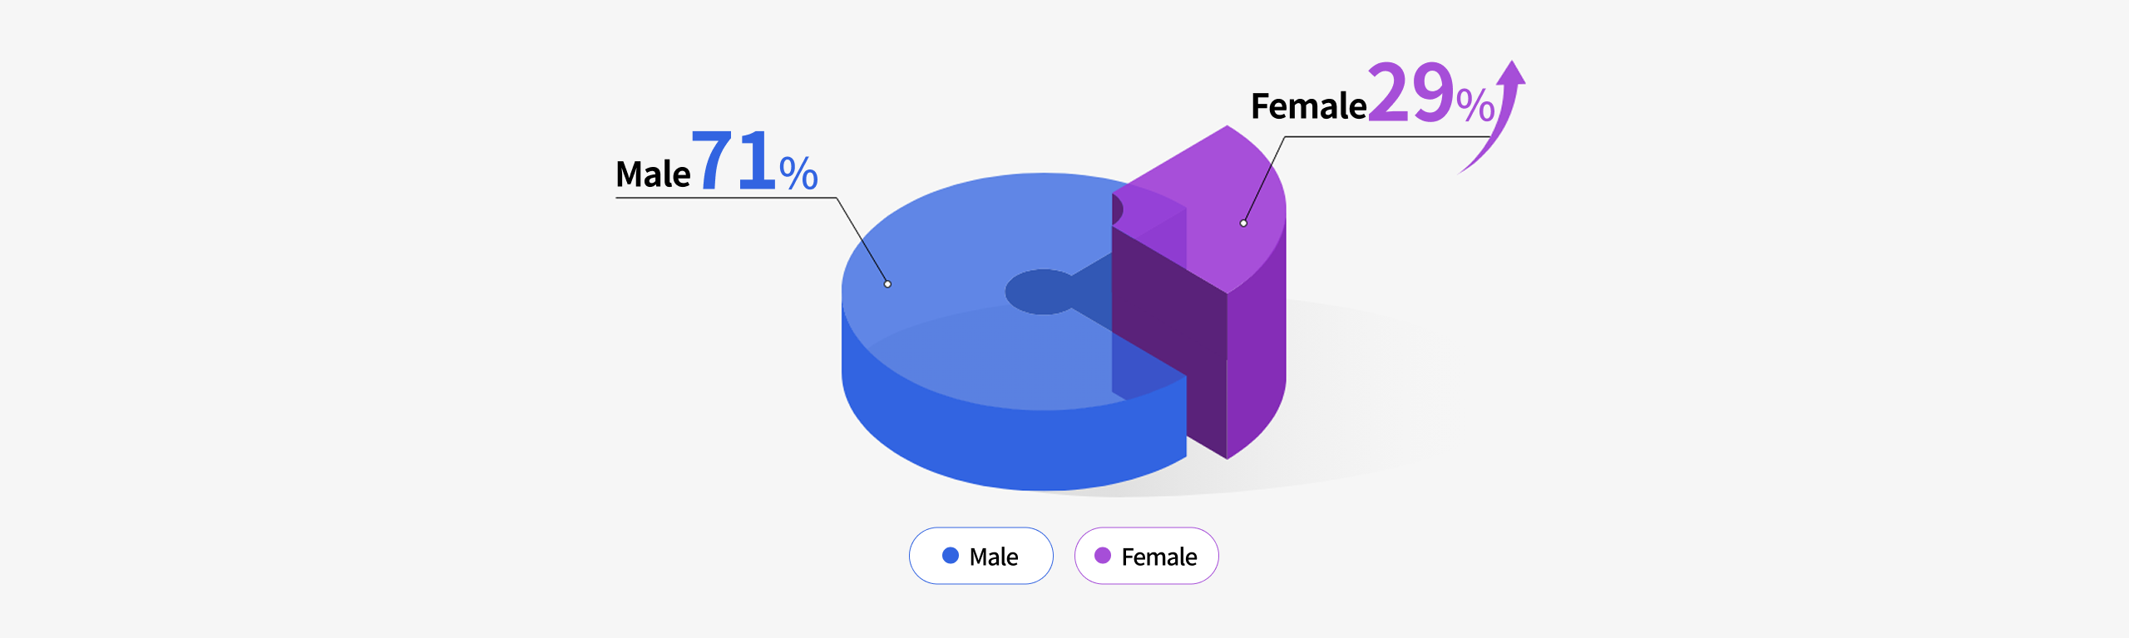Click the purple dot in Female legend
2129x638 pixels.
click(1102, 556)
